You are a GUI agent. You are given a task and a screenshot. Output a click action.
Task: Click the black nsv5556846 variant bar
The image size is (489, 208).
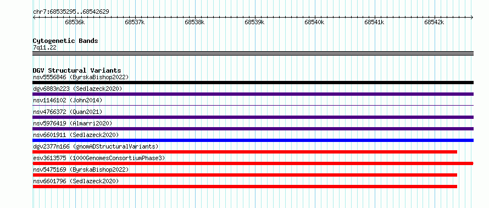click(253, 83)
